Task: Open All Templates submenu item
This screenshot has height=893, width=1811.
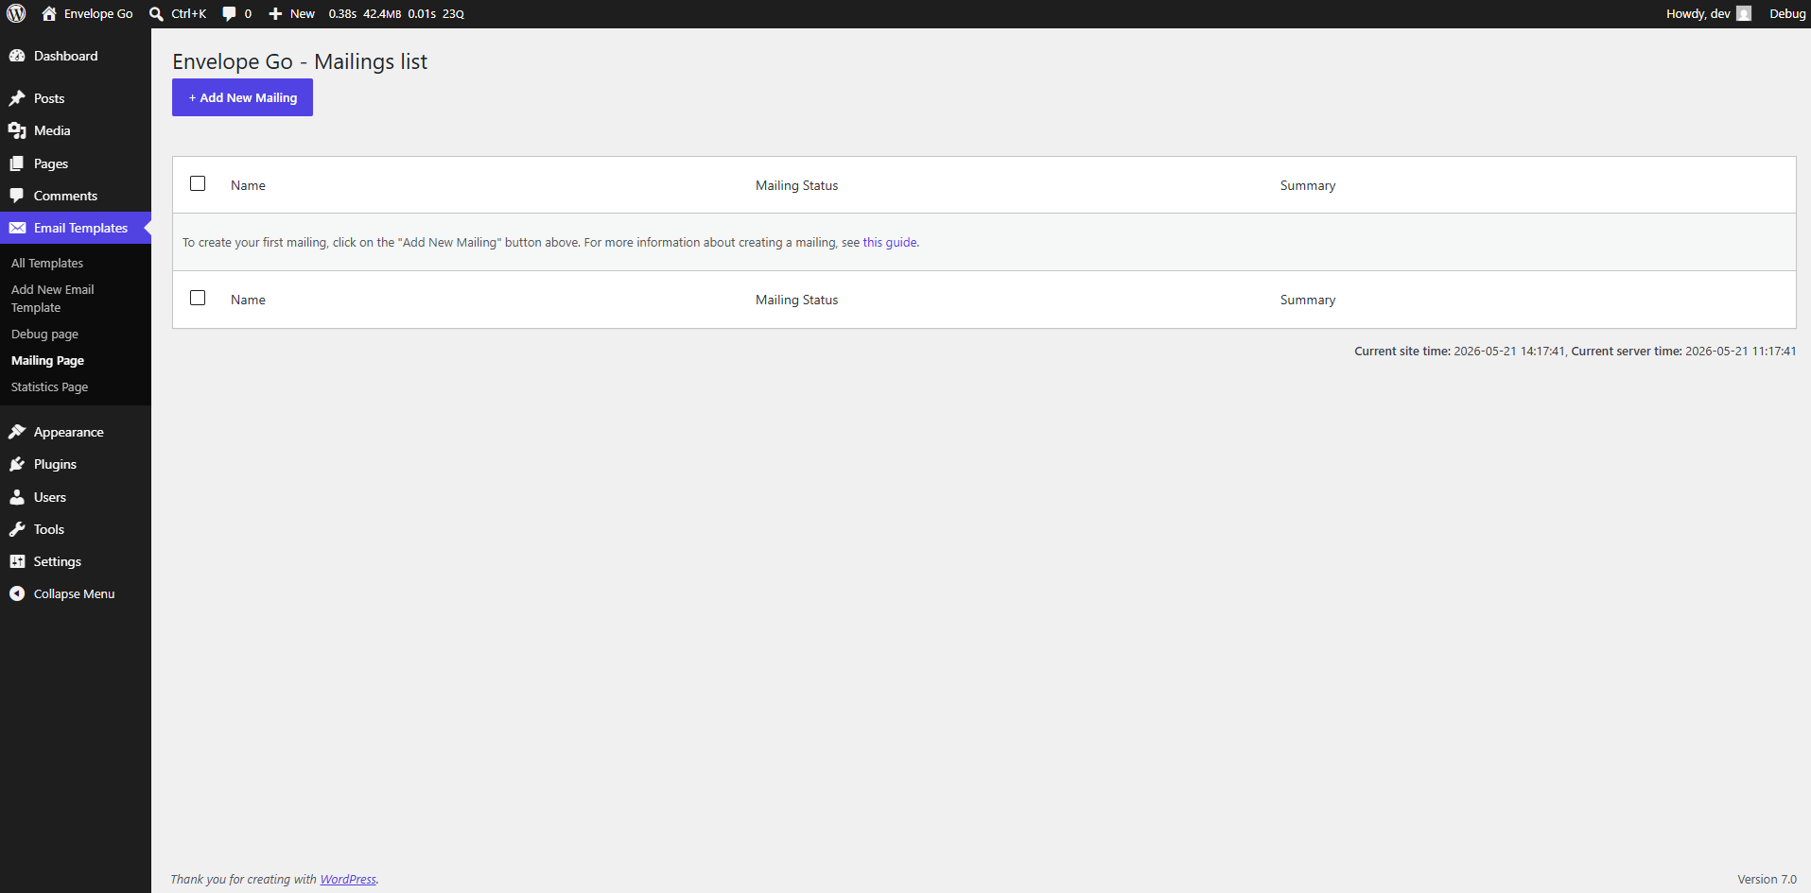Action: point(47,263)
